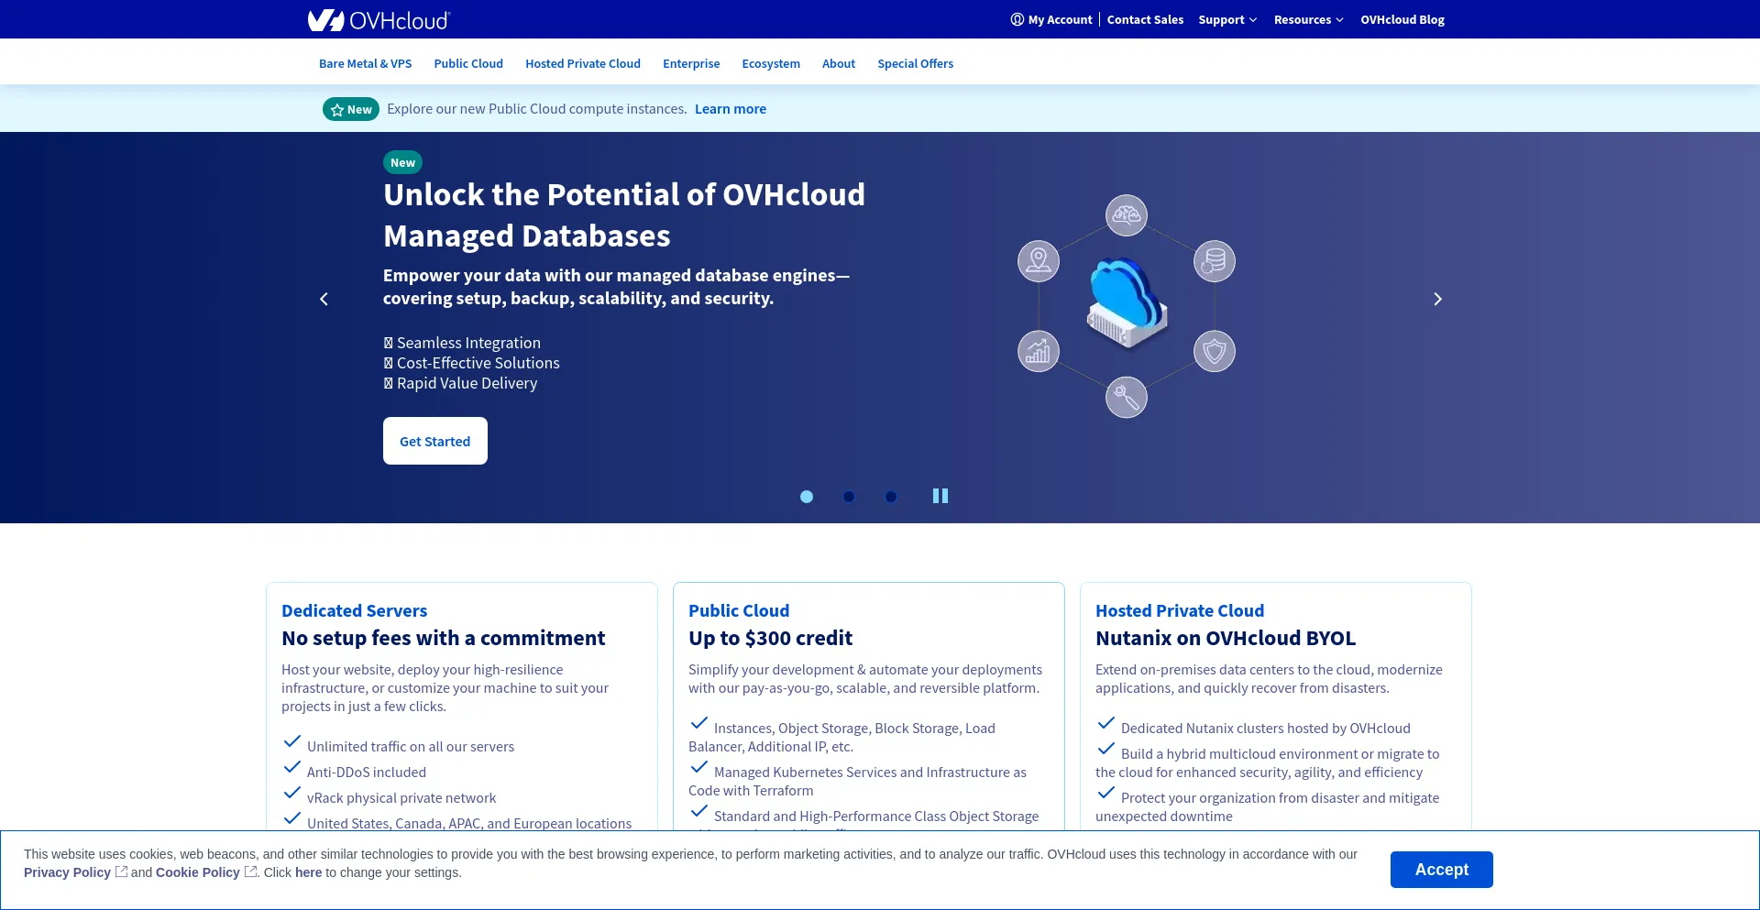Click 'here' to change cookie settings
Viewport: 1760px width, 910px height.
[x=308, y=872]
